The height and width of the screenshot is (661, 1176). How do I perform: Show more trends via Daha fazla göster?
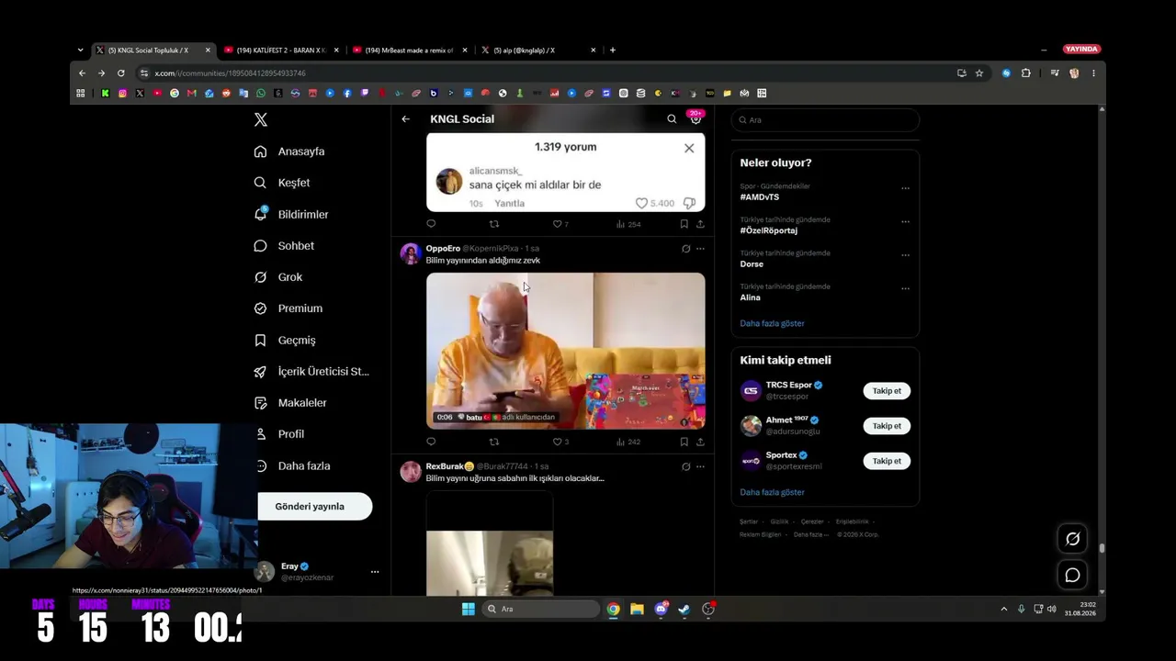coord(772,323)
